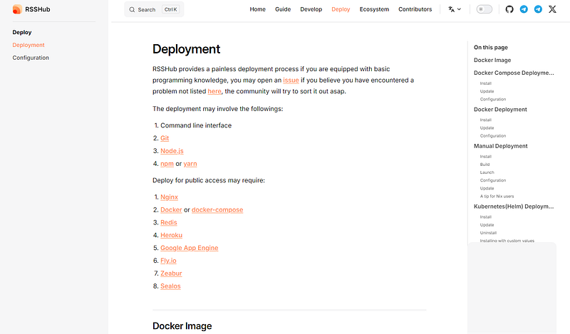Jump to Install under Manual Deployment

[486, 157]
